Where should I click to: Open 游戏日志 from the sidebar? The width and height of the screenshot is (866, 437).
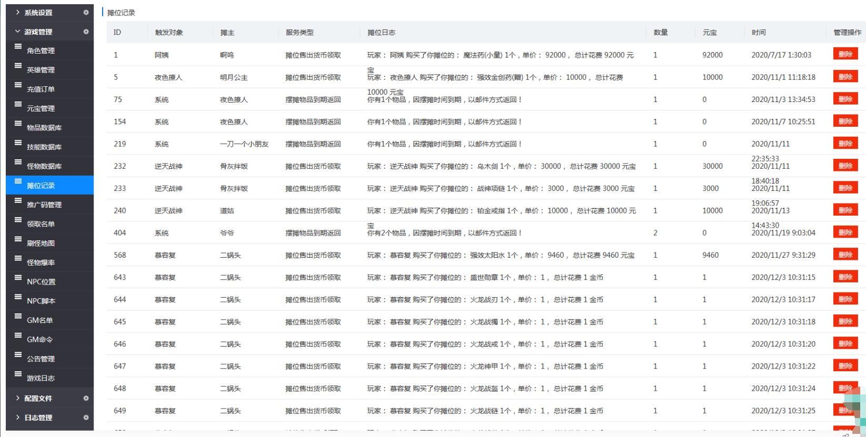pos(41,378)
